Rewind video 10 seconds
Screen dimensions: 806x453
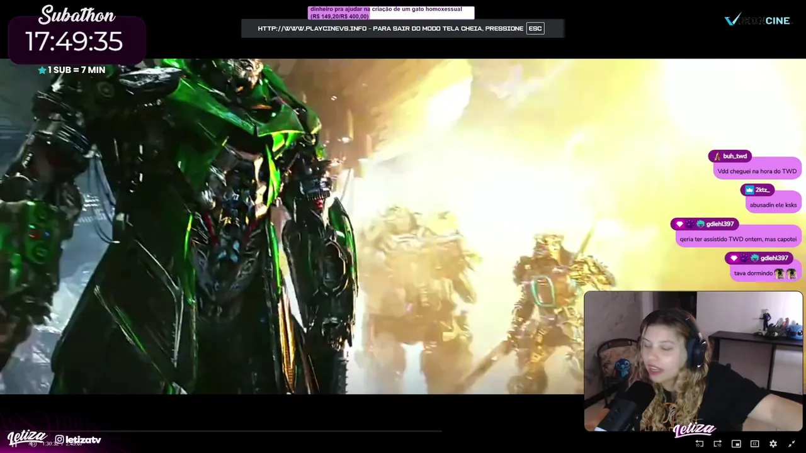[700, 444]
